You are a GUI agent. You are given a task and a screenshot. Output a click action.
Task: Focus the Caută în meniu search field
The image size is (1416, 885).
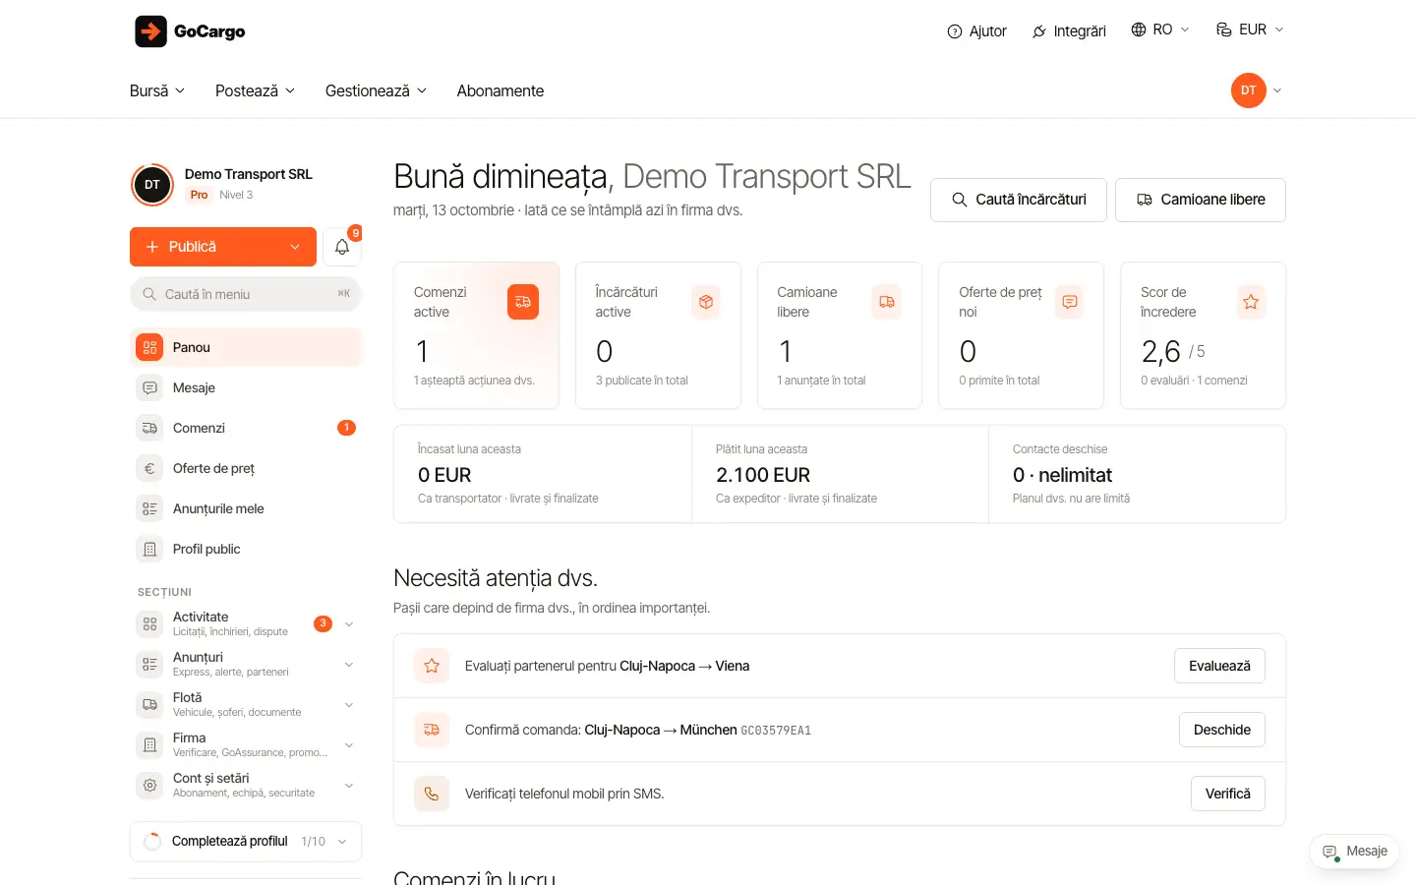point(246,294)
